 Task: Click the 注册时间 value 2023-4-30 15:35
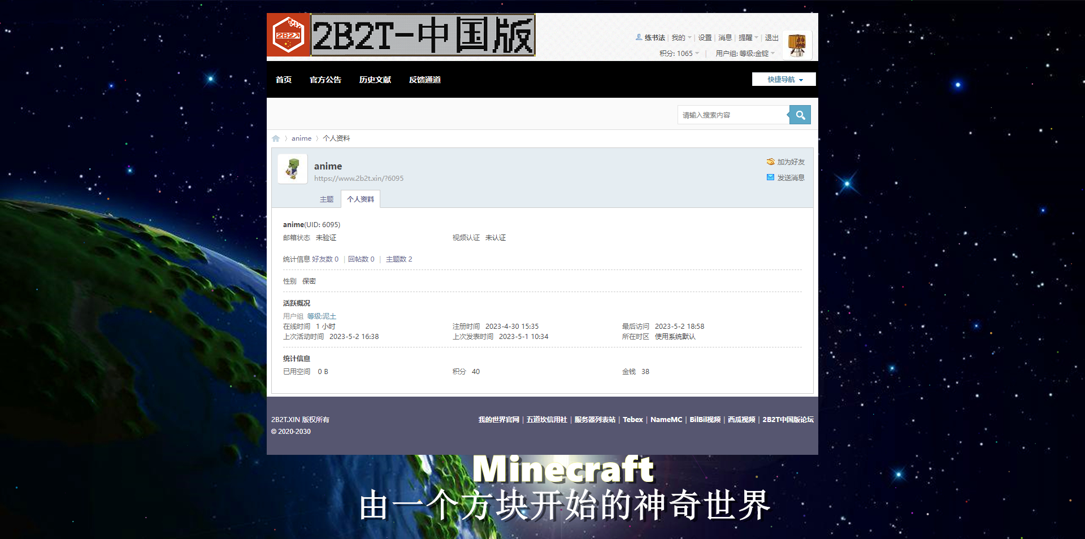(512, 327)
